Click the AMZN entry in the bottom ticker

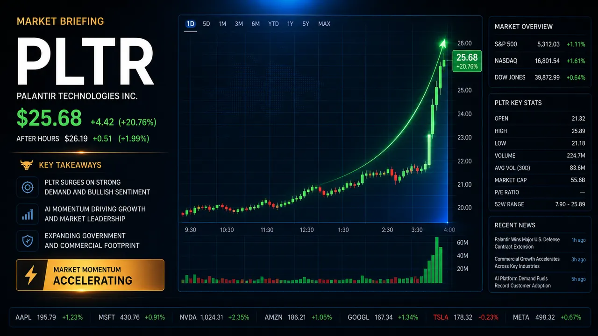point(298,317)
